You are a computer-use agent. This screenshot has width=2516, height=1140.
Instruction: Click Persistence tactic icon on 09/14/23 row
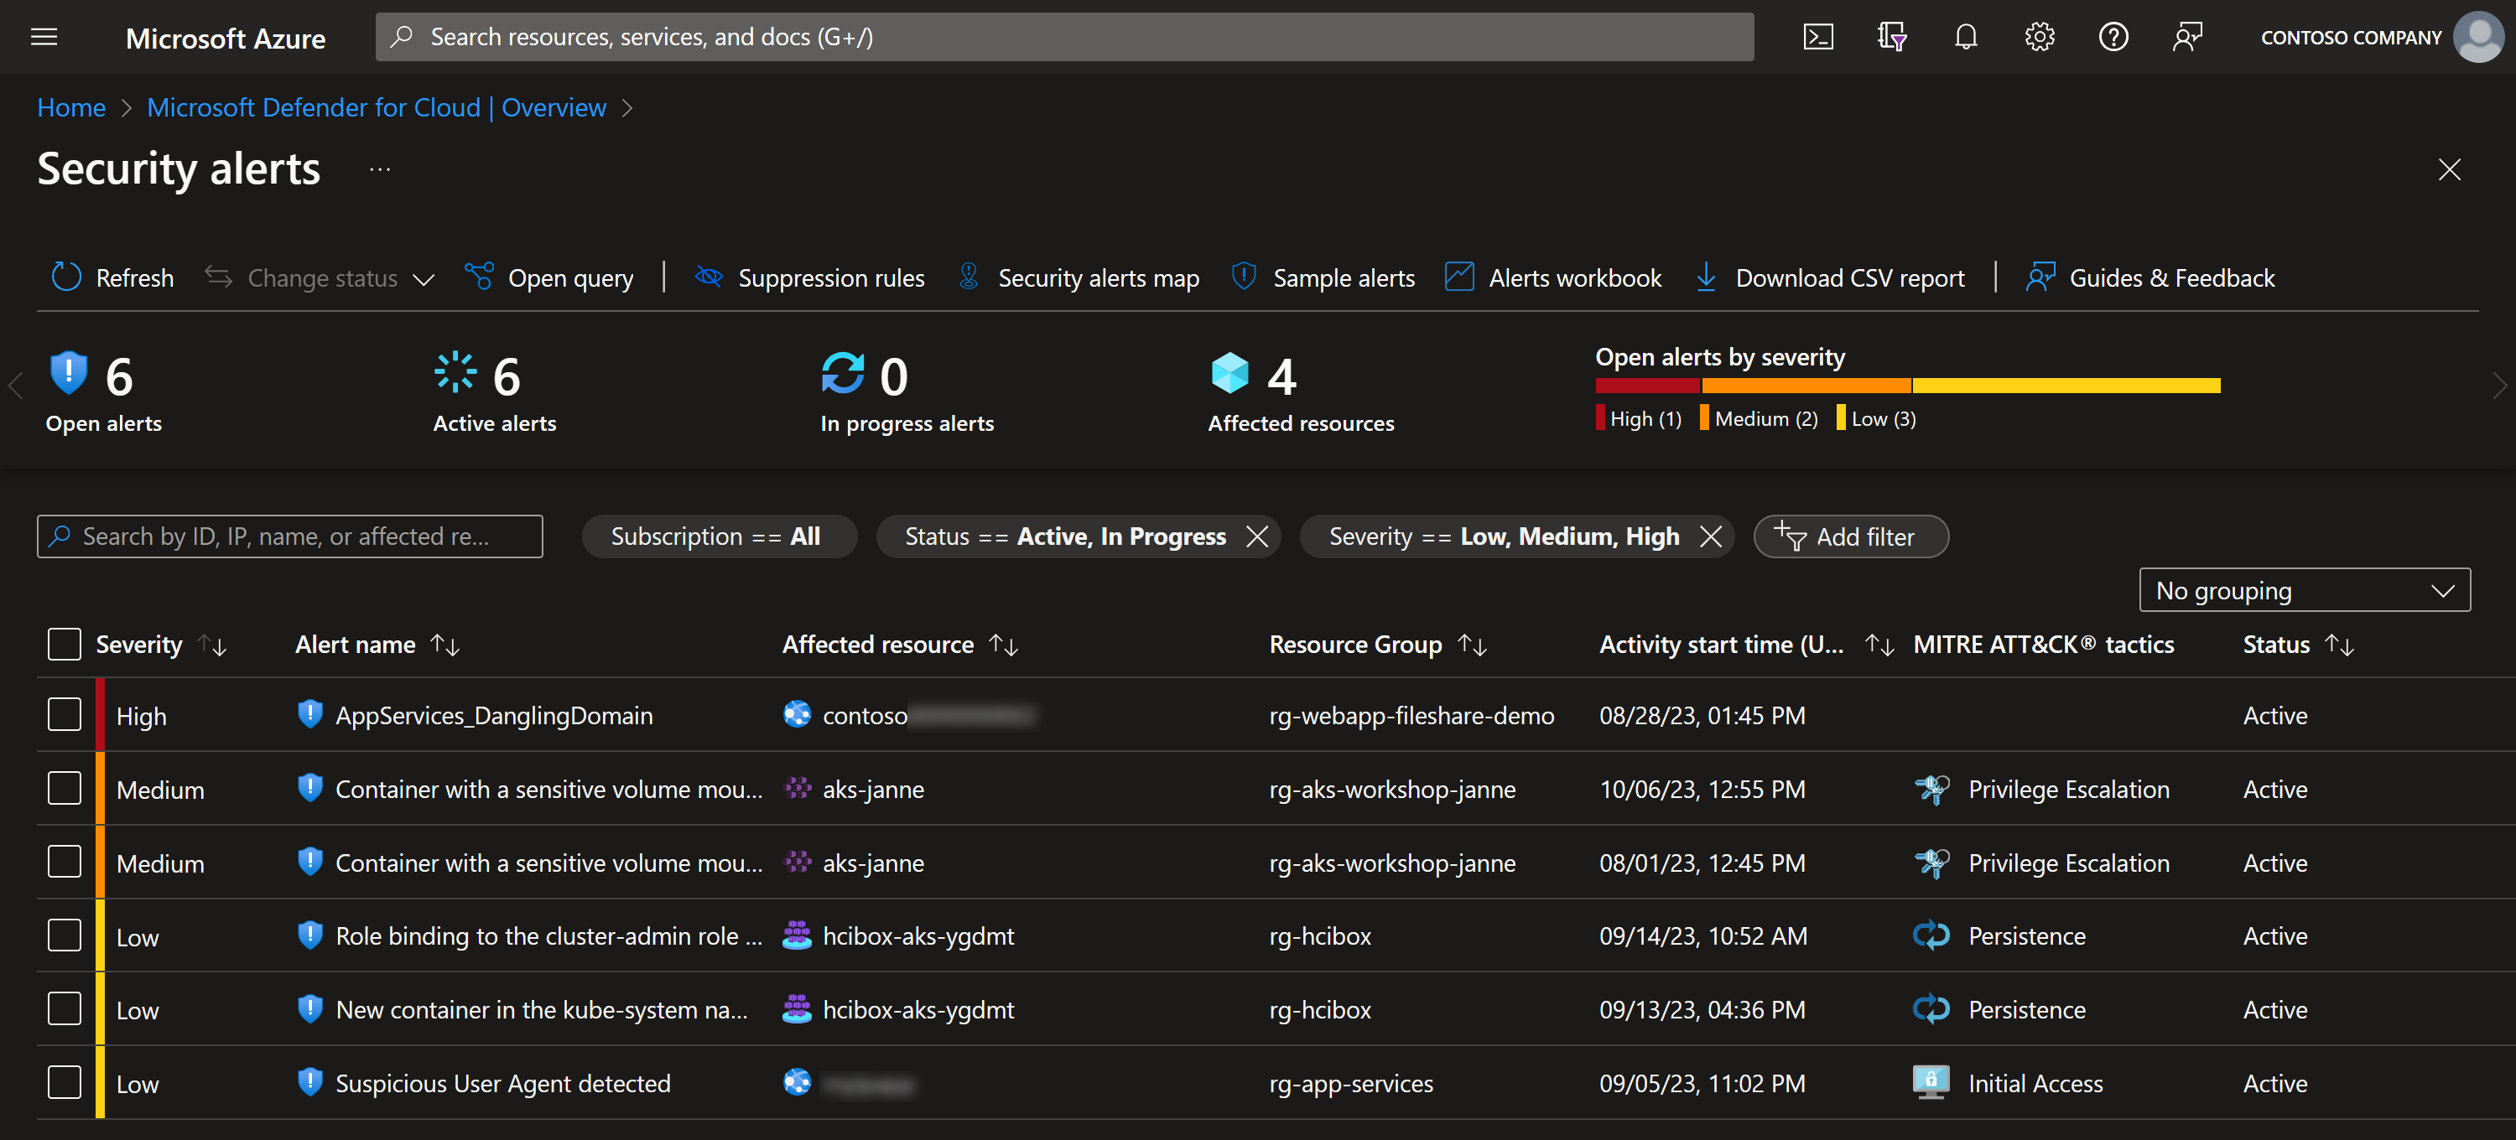pos(1931,935)
